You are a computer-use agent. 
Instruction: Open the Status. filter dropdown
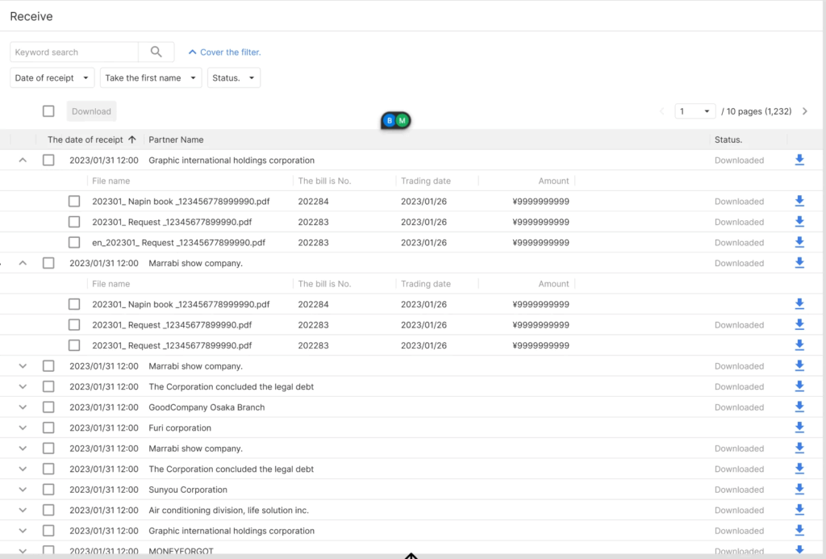coord(233,78)
